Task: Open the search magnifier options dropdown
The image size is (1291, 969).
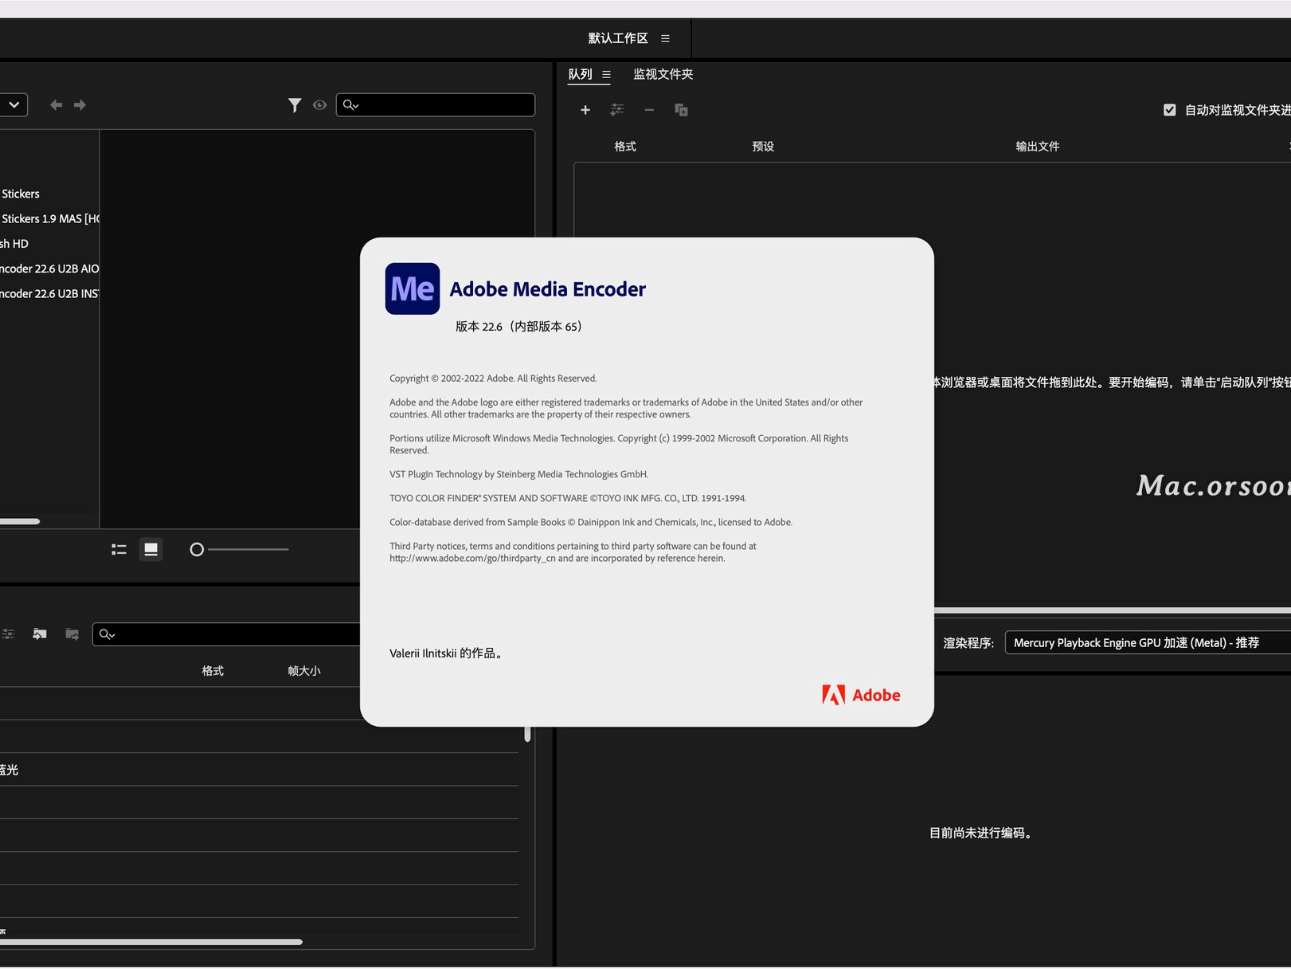Action: click(x=350, y=104)
